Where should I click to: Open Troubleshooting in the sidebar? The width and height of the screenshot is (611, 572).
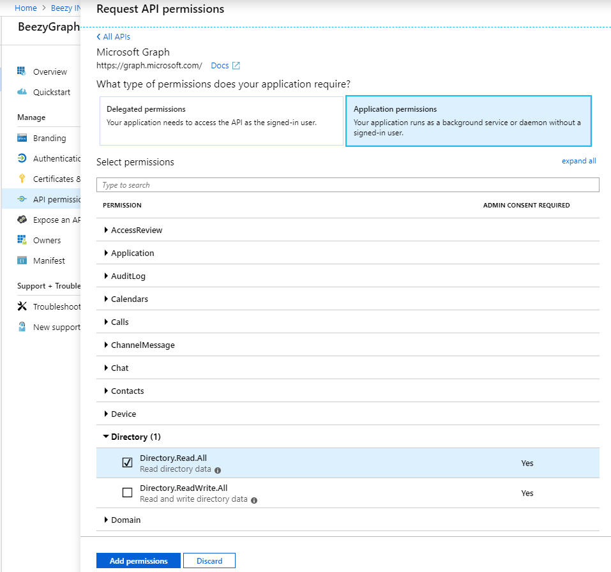click(x=56, y=306)
